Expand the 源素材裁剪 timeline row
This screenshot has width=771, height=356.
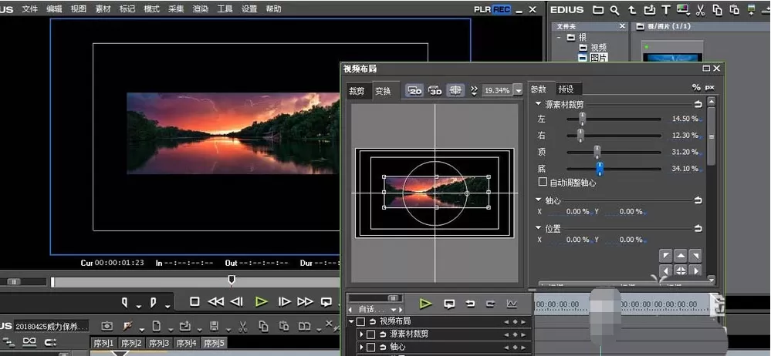point(361,334)
